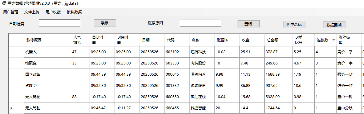Image resolution: width=364 pixels, height=114 pixels.
Task: Select the 锡装股份 name cell
Action: pyautogui.click(x=202, y=85)
